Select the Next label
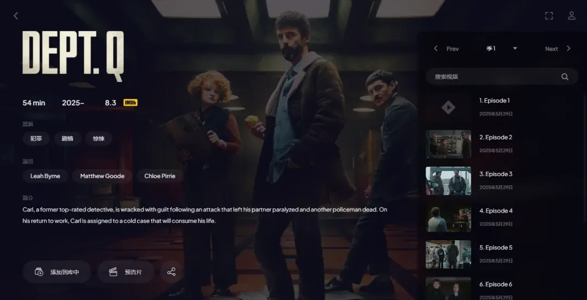This screenshot has width=587, height=300. 551,49
